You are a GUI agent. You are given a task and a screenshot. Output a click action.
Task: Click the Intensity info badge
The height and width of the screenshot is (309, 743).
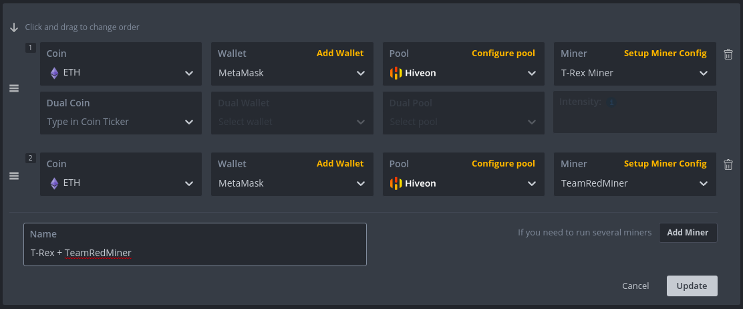(x=611, y=102)
